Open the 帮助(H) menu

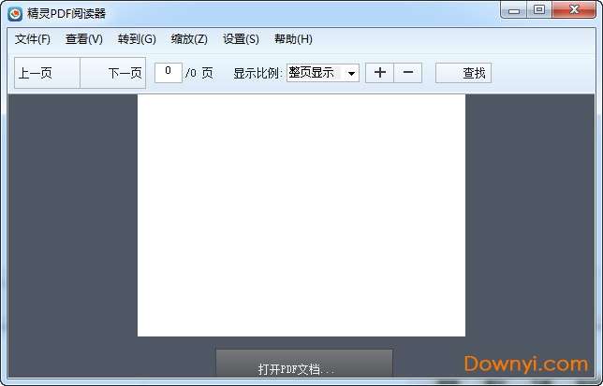(293, 39)
